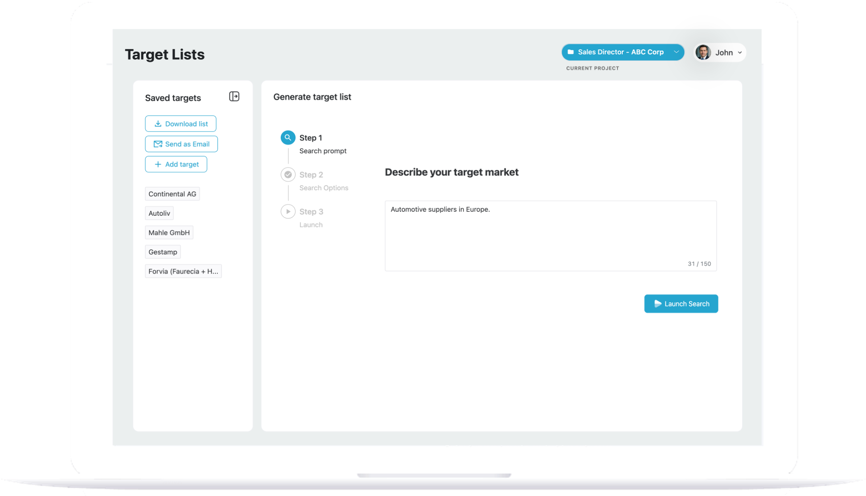Viewport: 866px width, 496px height.
Task: Select the Continental AG saved target
Action: tap(172, 194)
